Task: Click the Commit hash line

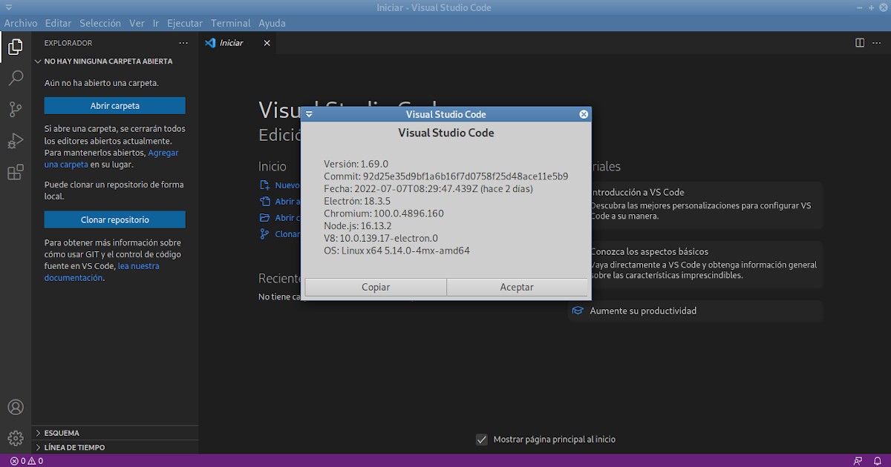Action: coord(446,176)
